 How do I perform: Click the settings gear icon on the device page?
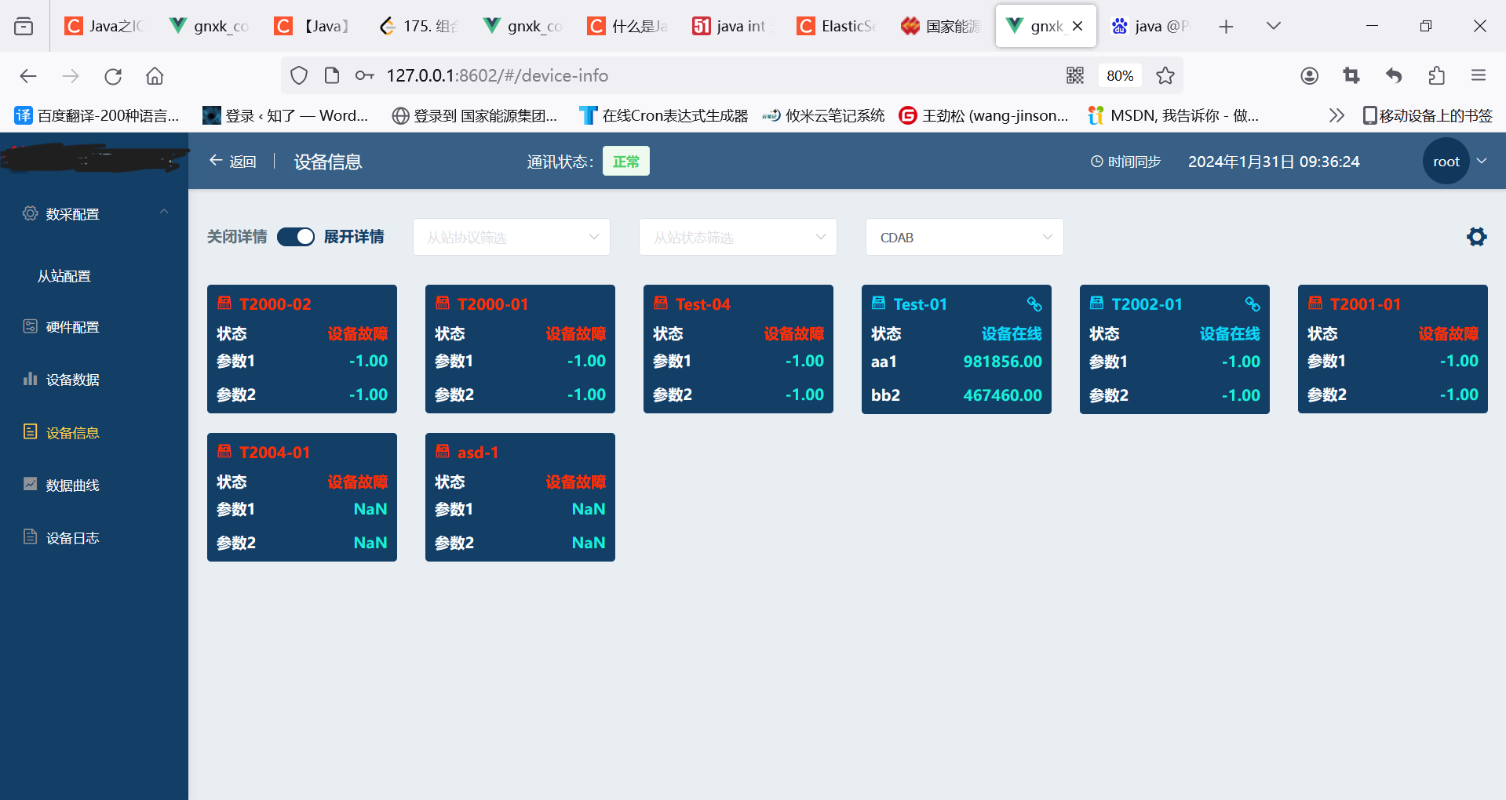point(1476,237)
